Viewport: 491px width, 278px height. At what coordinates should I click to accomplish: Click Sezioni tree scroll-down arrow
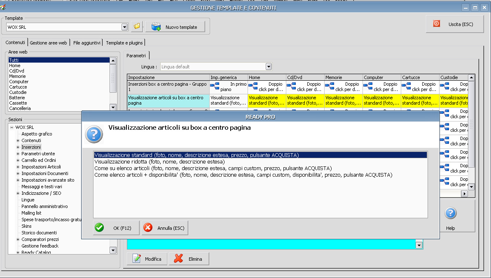click(113, 250)
